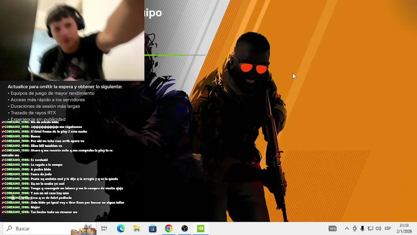417x235 pixels.
Task: Open the volume speaker tray icon
Action: point(378,228)
